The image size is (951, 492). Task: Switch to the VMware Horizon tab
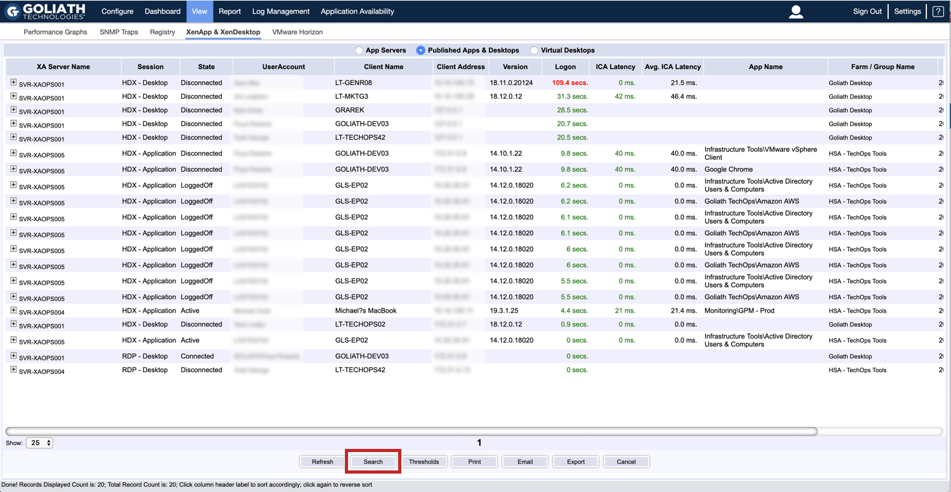click(x=298, y=32)
